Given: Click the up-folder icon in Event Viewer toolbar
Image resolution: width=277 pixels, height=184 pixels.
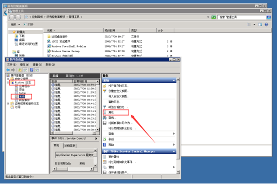Looking at the screenshot, I should (20, 70).
